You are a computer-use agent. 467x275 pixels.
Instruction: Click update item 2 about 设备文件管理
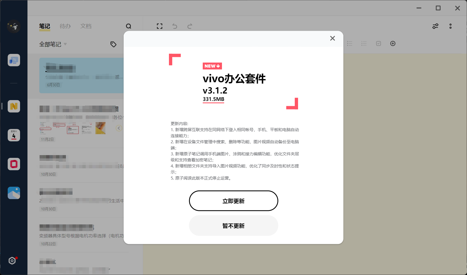pos(235,145)
